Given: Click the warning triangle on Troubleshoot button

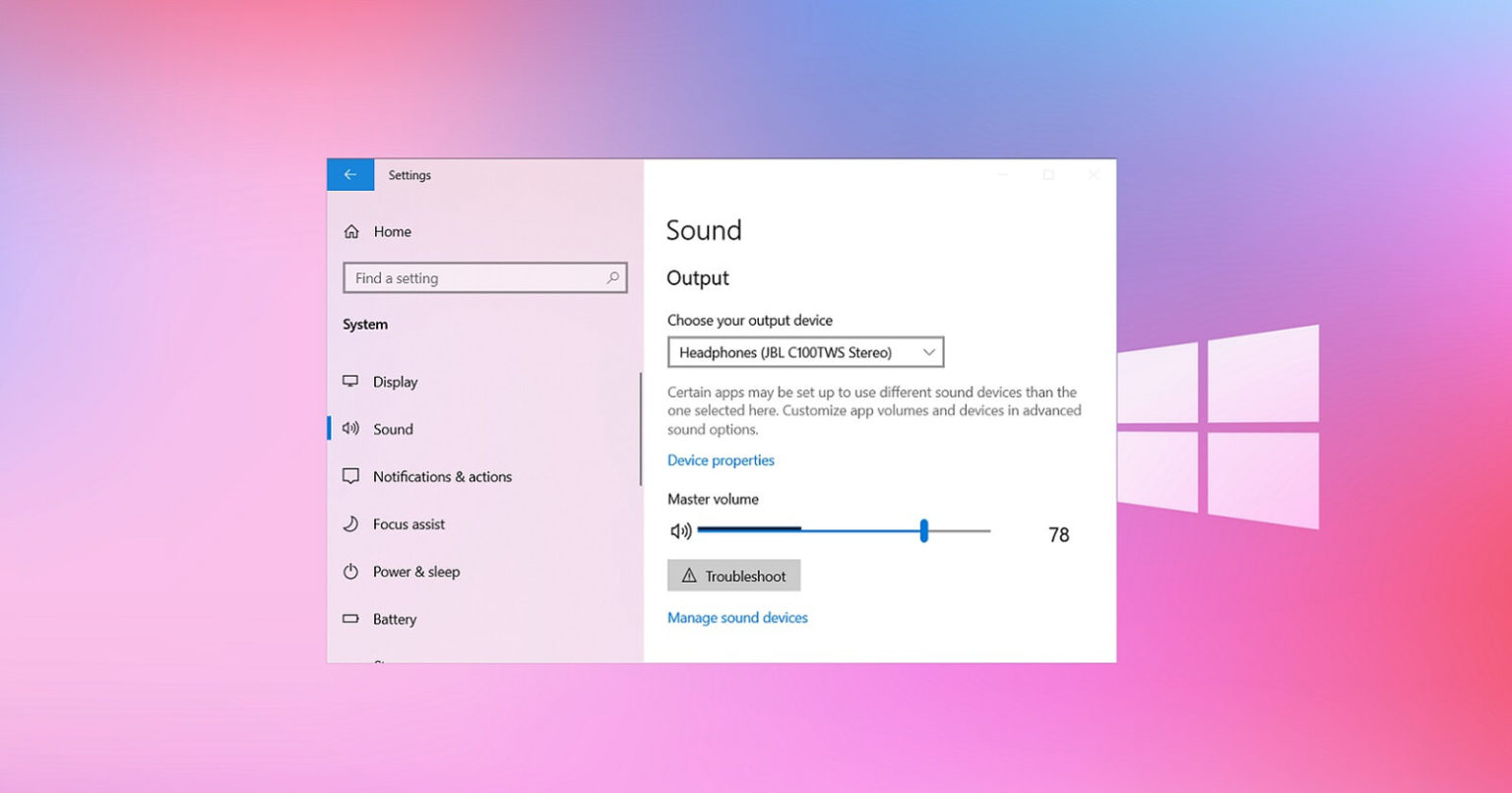Looking at the screenshot, I should click(688, 576).
